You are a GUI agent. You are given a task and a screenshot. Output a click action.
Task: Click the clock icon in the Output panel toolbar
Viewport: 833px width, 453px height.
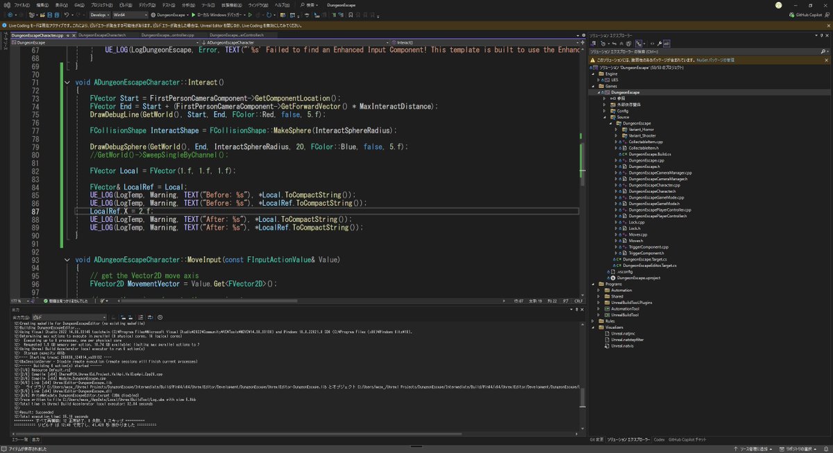(x=160, y=318)
